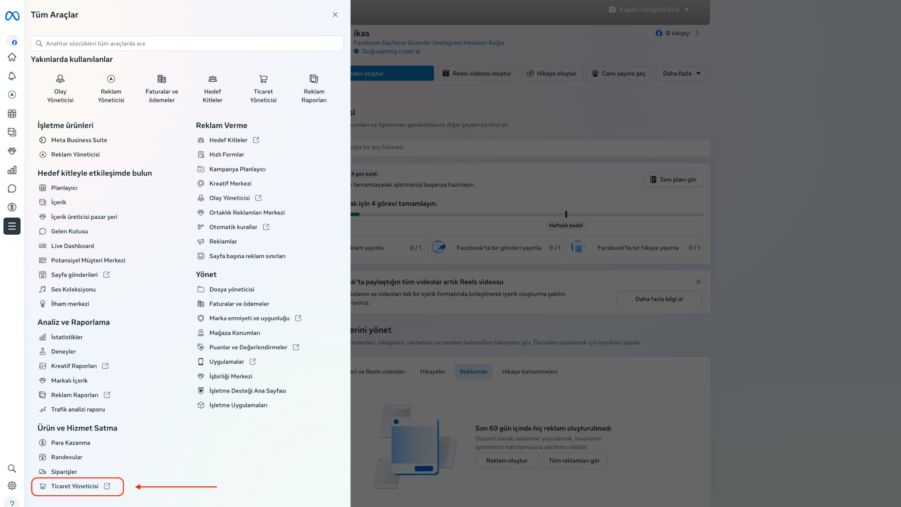Open Otomatik kurallar

[x=233, y=227]
